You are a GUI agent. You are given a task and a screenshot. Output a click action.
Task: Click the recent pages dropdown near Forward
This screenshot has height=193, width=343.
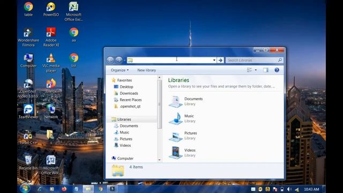tap(124, 60)
